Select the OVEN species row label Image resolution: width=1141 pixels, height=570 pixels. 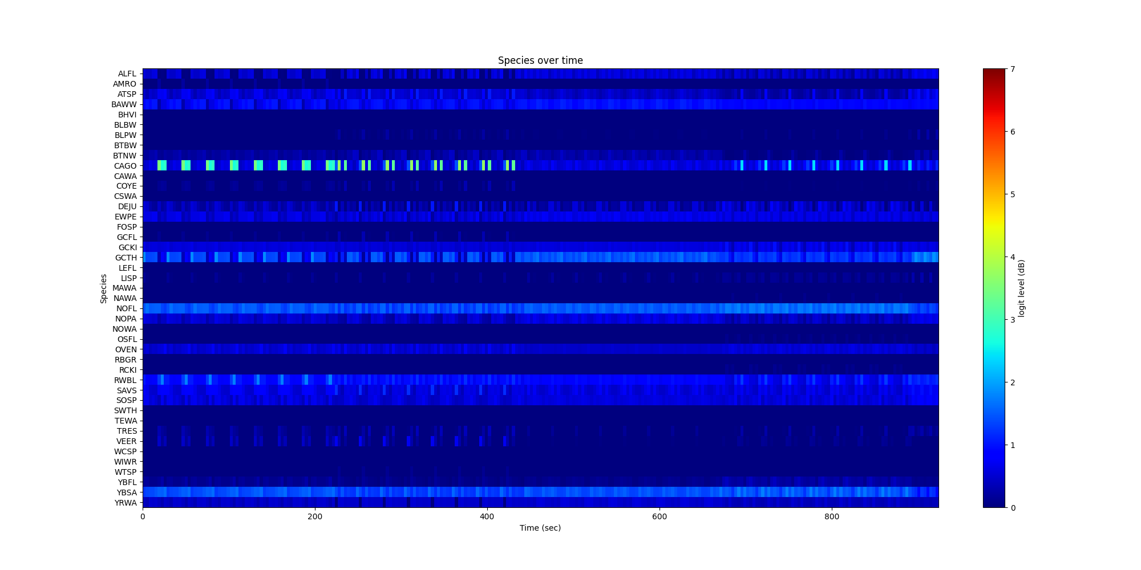coord(126,349)
